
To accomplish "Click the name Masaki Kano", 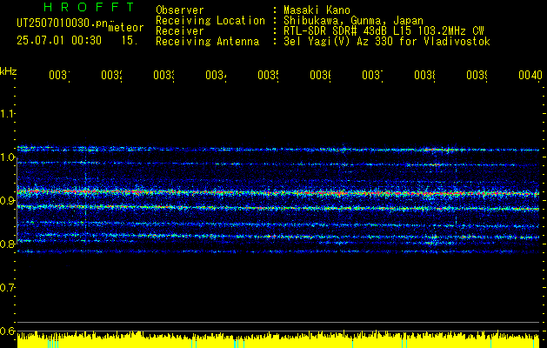I will (317, 10).
